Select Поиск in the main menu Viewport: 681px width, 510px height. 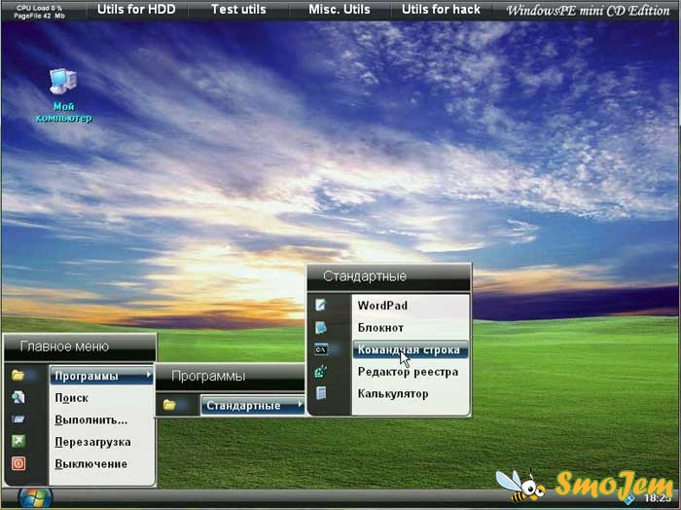(101, 398)
